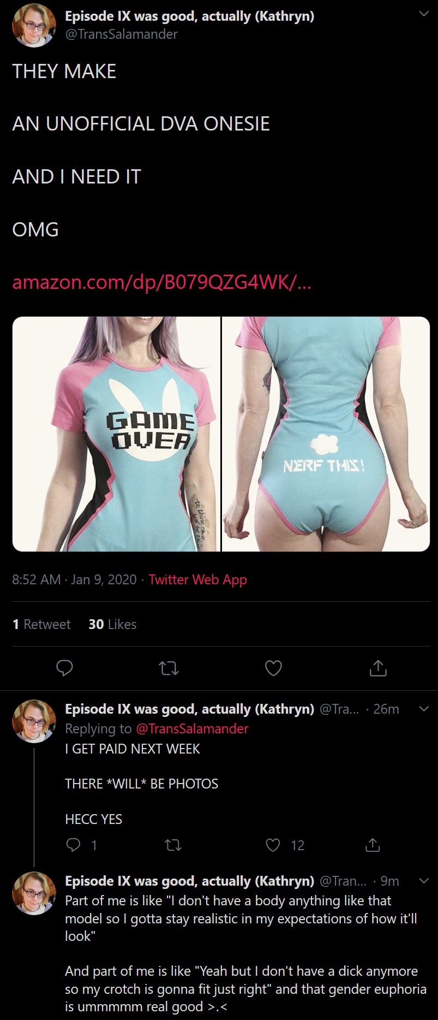This screenshot has width=438, height=1020.
Task: Click the Twitter Web App link
Action: (197, 579)
